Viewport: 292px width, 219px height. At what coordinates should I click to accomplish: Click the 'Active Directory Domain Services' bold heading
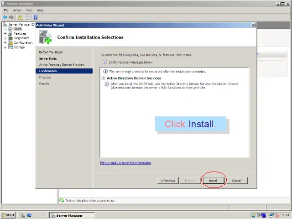click(x=134, y=78)
